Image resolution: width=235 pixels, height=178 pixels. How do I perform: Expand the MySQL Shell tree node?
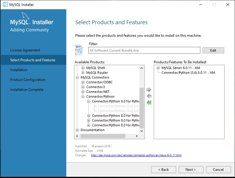(83, 68)
